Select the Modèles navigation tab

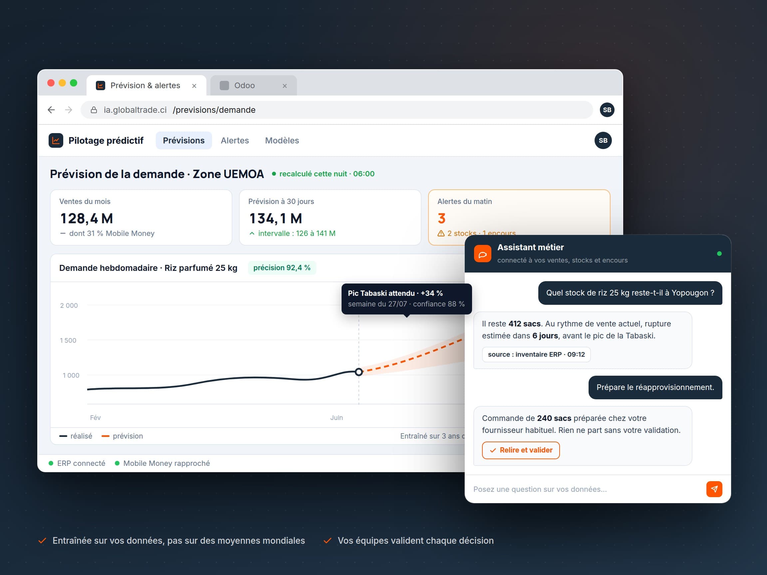282,140
